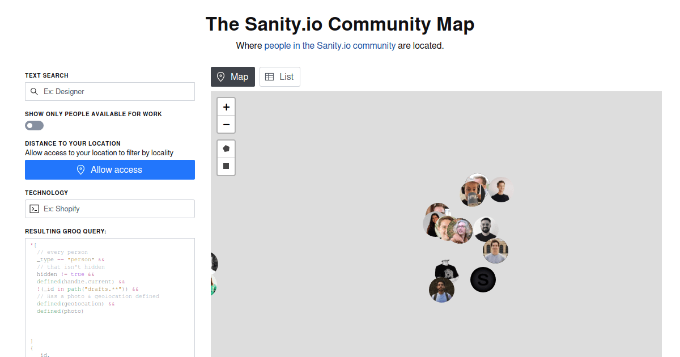This screenshot has height=357, width=680.
Task: Click the terminal icon in the Technology field
Action: [x=35, y=209]
